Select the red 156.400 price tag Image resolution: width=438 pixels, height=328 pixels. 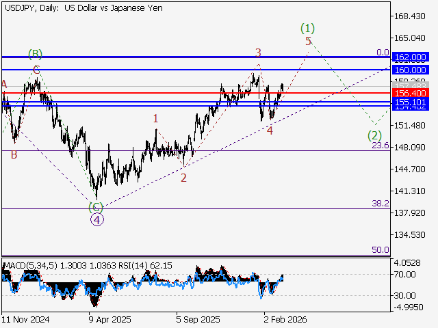[411, 93]
